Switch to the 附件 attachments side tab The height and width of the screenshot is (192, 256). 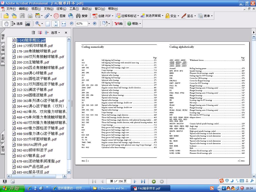3,137
